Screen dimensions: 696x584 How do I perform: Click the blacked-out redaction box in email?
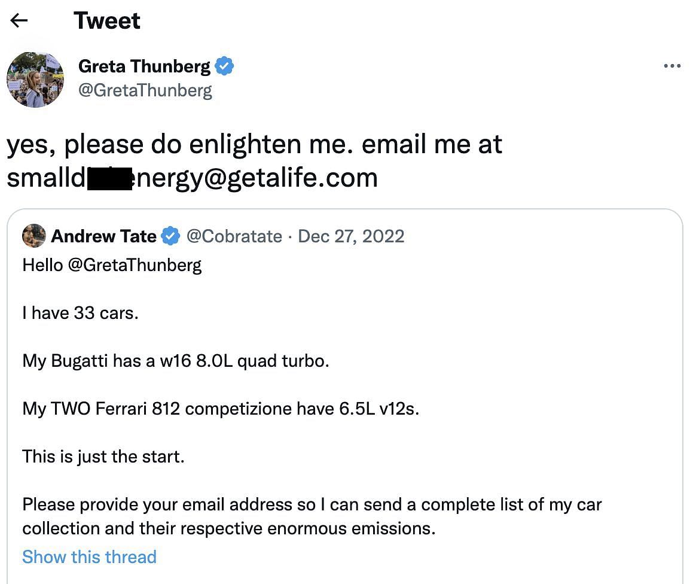[109, 179]
